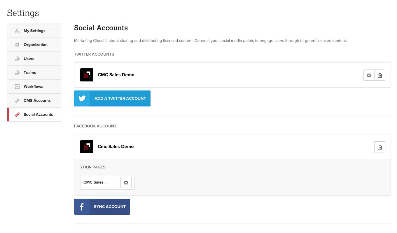
Task: Go to Organization settings
Action: pyautogui.click(x=34, y=45)
